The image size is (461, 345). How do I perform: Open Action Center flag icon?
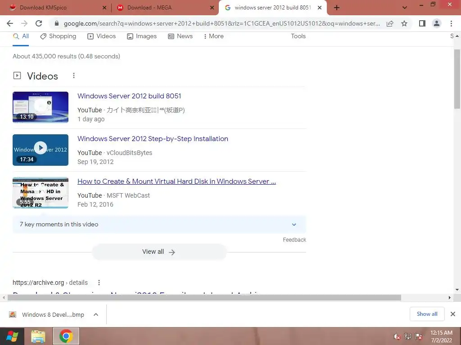tap(419, 336)
